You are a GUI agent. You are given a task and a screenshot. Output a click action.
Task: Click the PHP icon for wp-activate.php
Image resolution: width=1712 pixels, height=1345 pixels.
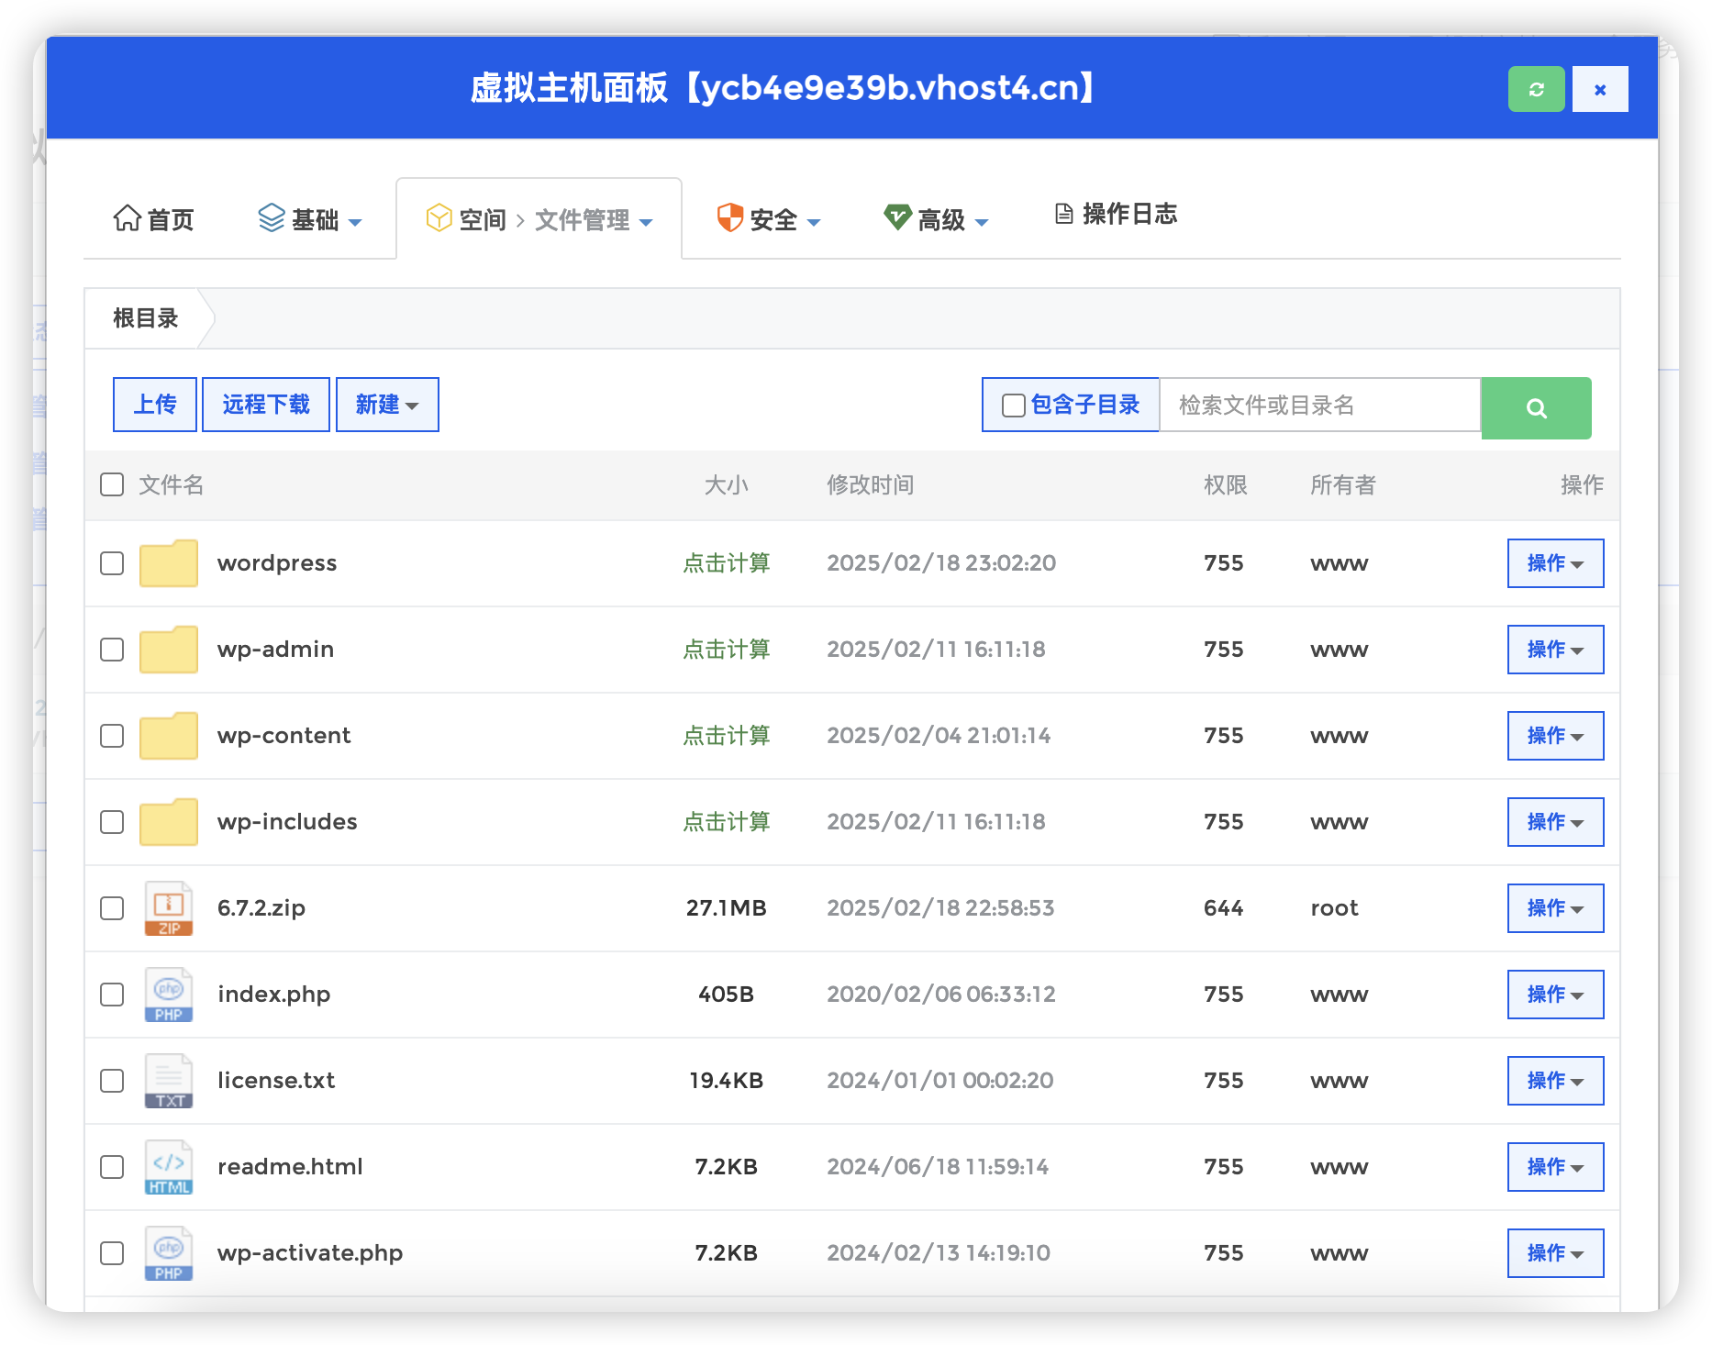pos(169,1253)
